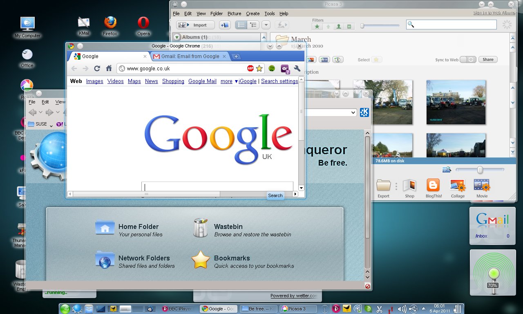This screenshot has width=523, height=314.
Task: Open the Tools menu in Picasa
Action: click(x=270, y=13)
